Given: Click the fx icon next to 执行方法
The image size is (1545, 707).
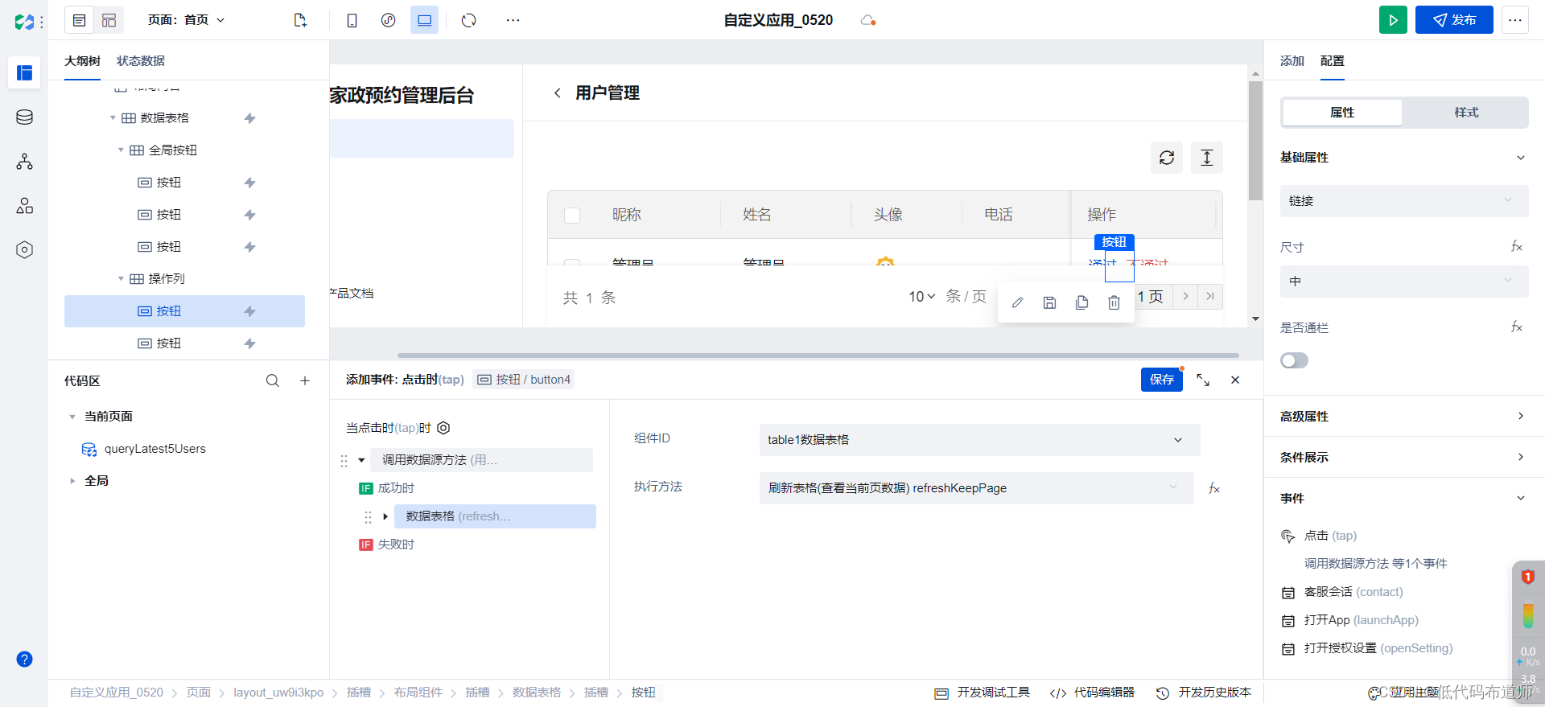Looking at the screenshot, I should (x=1214, y=488).
